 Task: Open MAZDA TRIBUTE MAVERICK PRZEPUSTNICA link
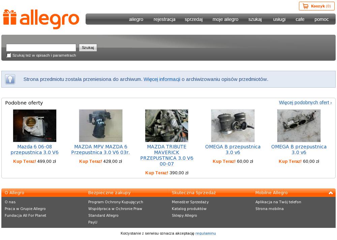coord(167,155)
